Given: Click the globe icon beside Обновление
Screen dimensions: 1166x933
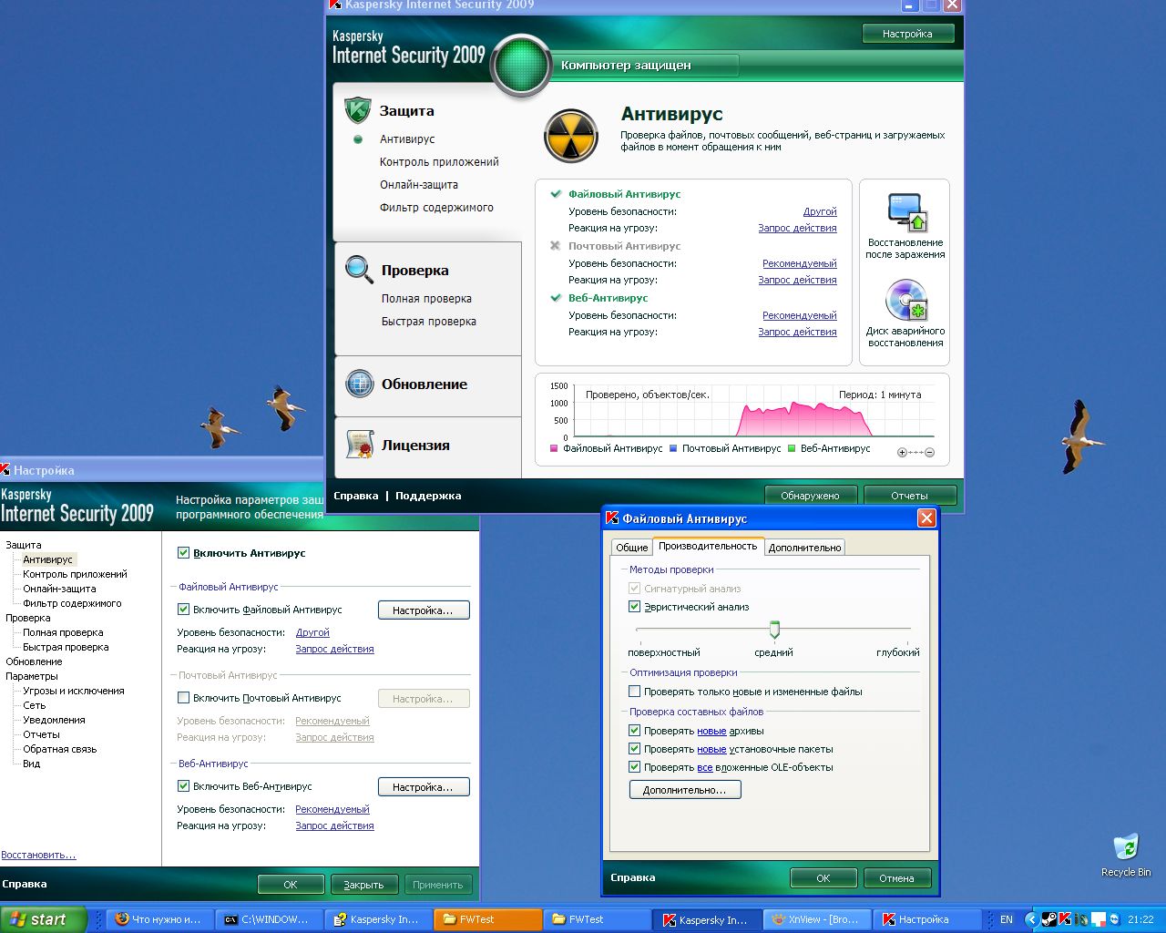Looking at the screenshot, I should click(360, 384).
